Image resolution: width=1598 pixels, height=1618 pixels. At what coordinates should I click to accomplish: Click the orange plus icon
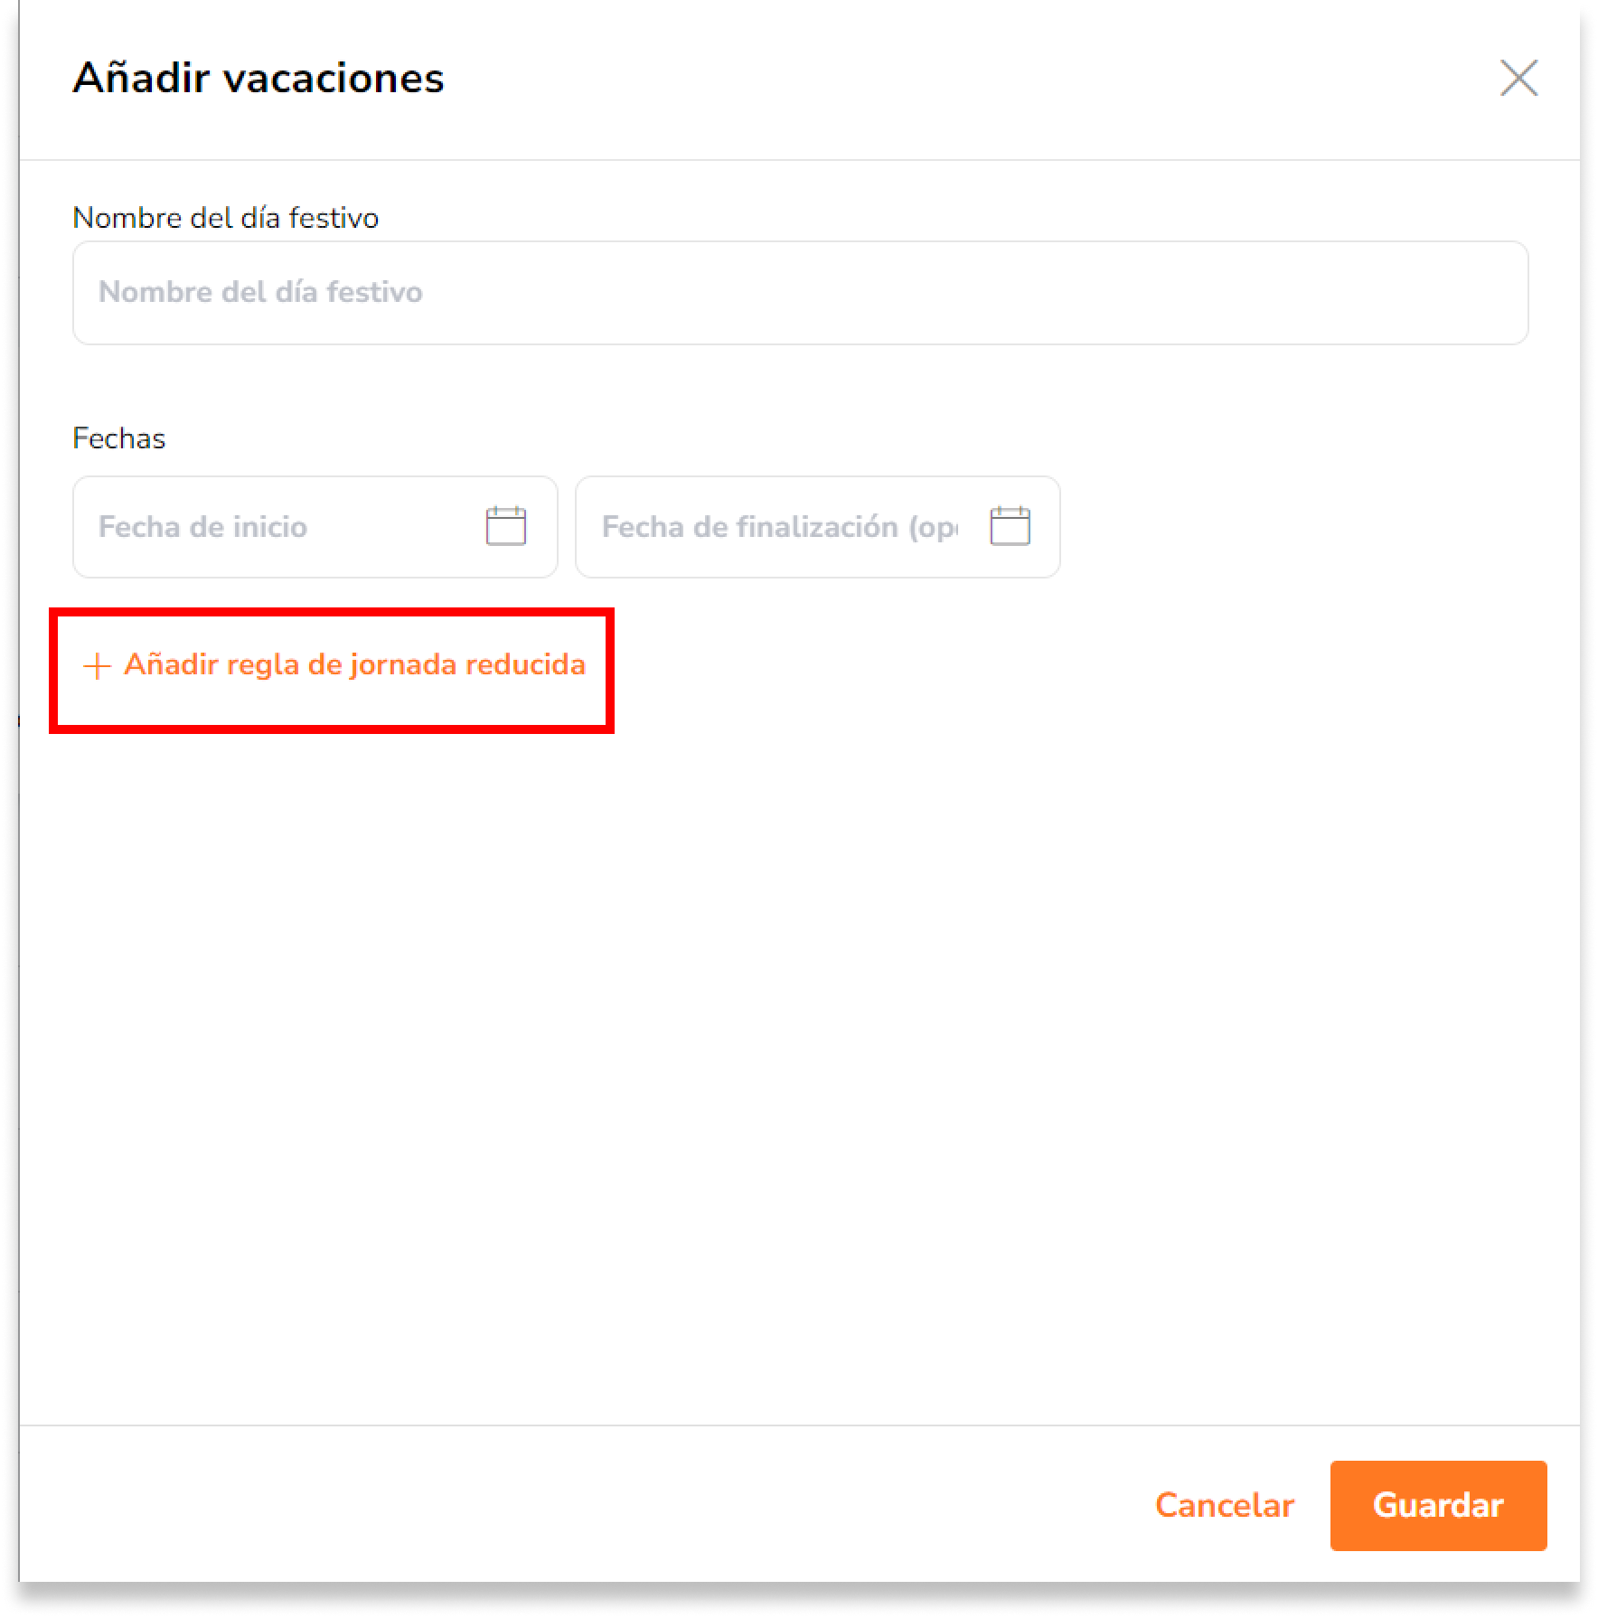[x=97, y=666]
